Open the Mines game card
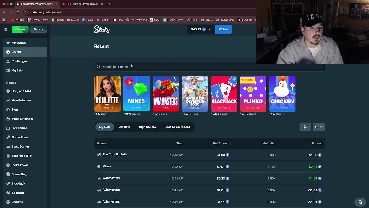 pos(136,94)
